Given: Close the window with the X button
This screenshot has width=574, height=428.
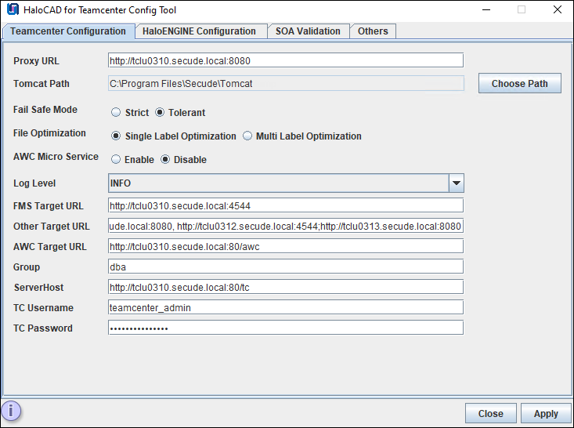Looking at the screenshot, I should [x=557, y=10].
